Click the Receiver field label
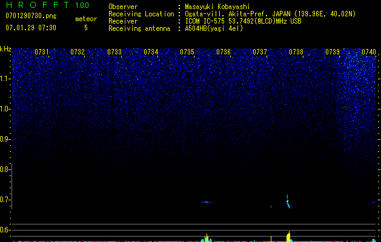 (x=123, y=21)
